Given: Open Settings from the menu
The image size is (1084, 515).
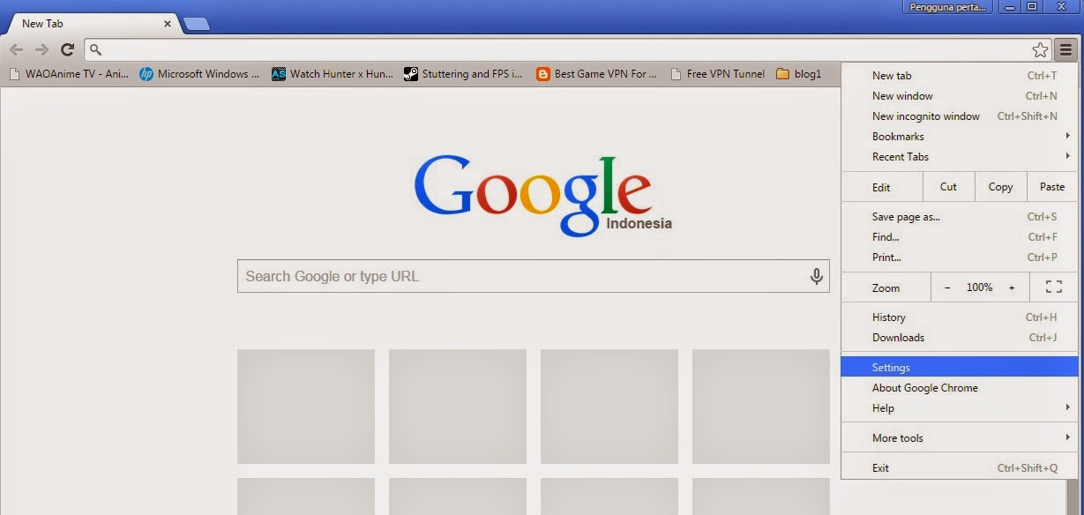Looking at the screenshot, I should (960, 368).
